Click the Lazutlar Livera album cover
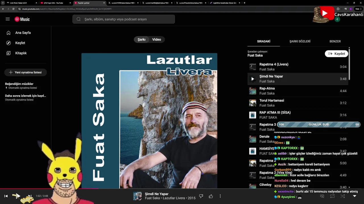Image resolution: width=364 pixels, height=204 pixels. (149, 121)
